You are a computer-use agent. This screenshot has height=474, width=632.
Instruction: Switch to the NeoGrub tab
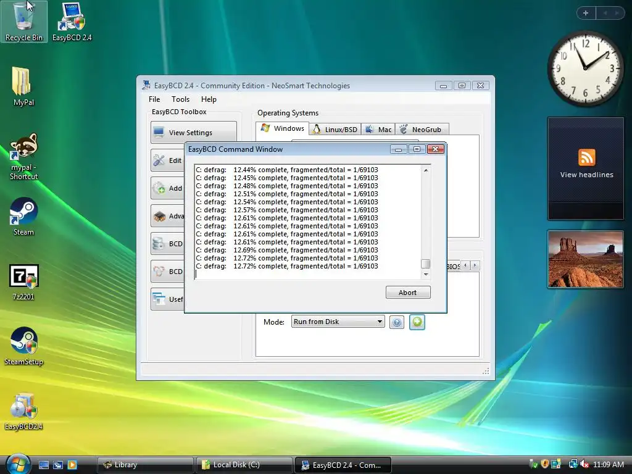coord(422,130)
